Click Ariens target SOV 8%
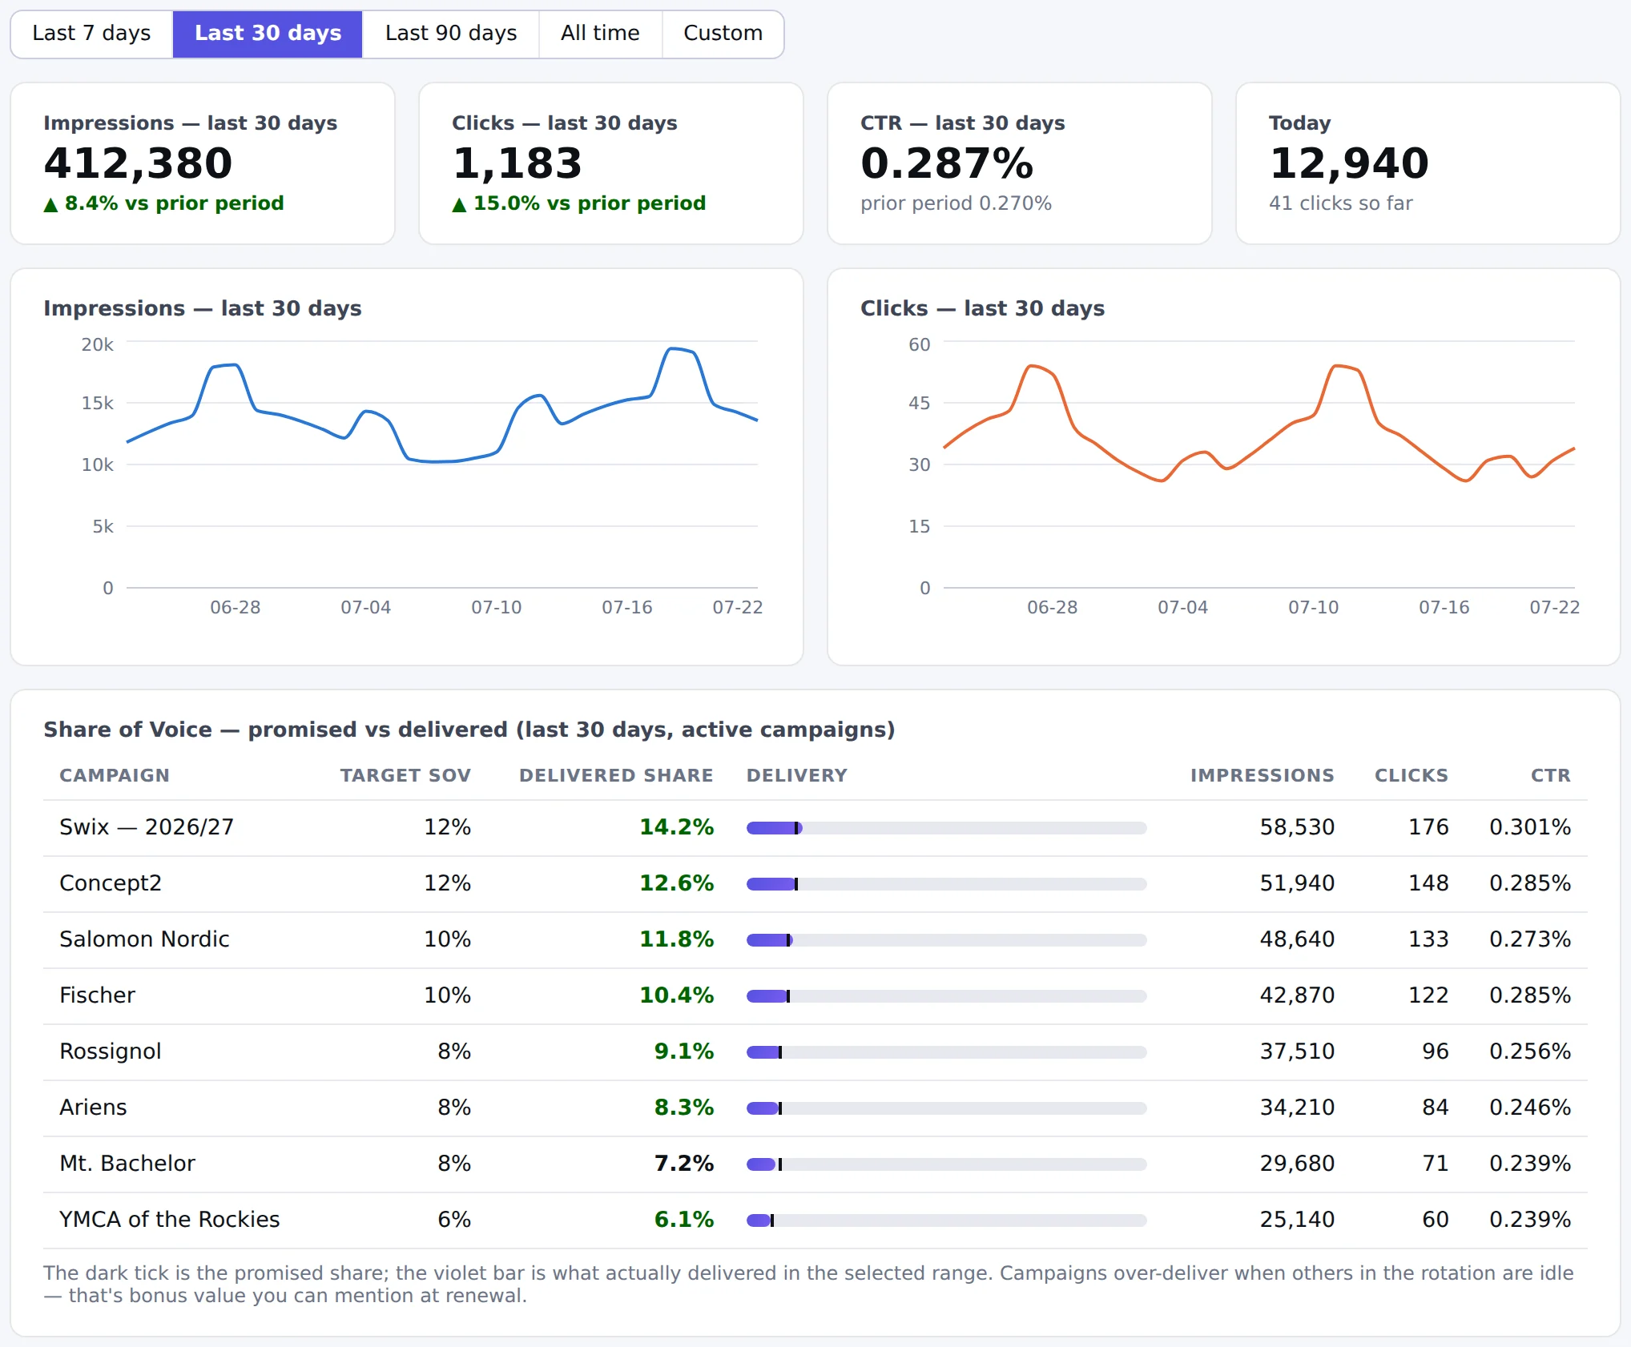This screenshot has width=1631, height=1347. [454, 1108]
